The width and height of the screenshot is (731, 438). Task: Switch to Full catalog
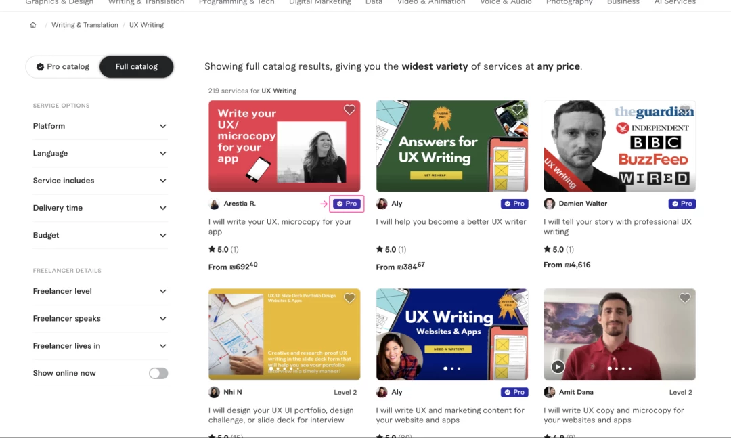137,67
